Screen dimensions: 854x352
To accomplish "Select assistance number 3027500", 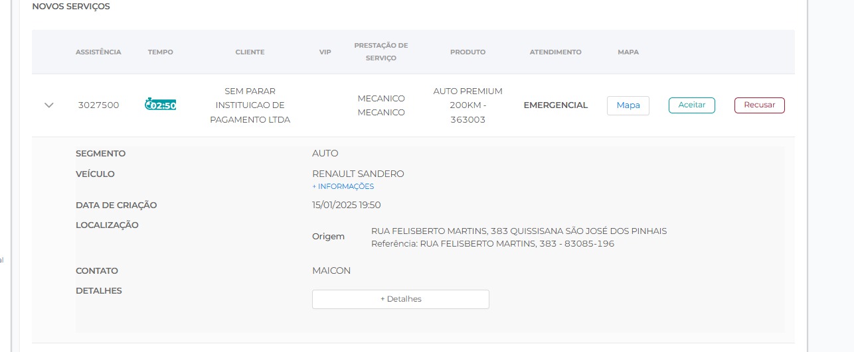I will click(98, 105).
